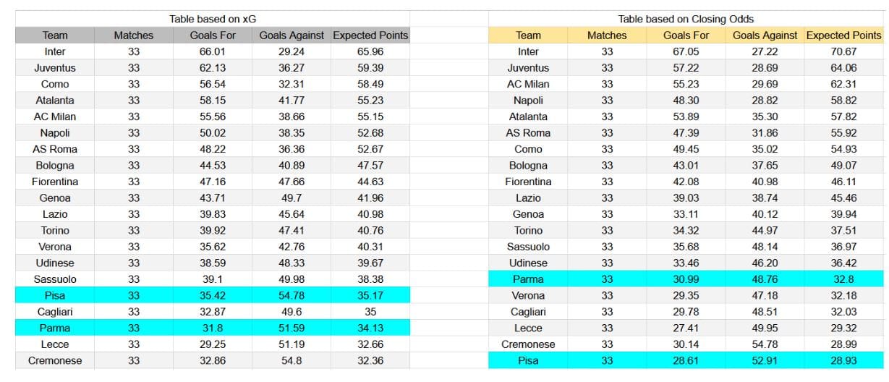The image size is (889, 382).
Task: Select AC Milan in Closing Odds table
Action: click(528, 84)
